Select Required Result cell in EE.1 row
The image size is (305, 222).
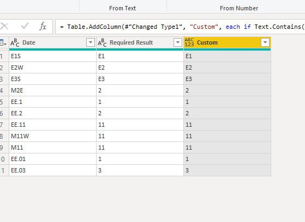pos(140,102)
